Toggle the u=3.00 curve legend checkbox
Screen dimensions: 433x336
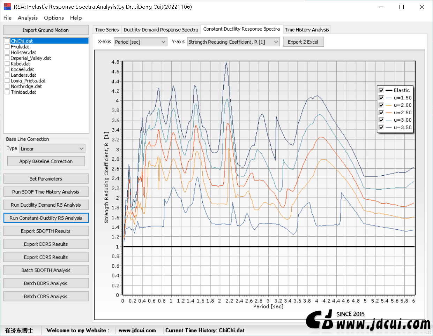point(381,120)
